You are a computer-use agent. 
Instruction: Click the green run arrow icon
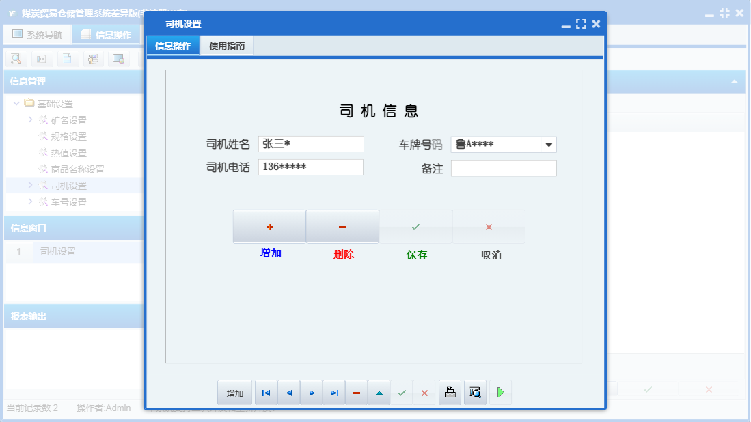500,392
